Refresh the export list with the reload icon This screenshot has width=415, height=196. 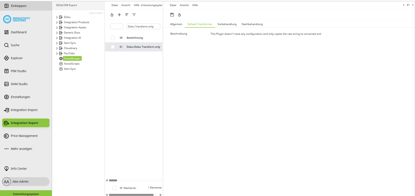coord(112,15)
